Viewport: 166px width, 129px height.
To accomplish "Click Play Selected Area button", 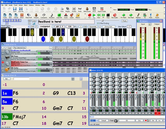I will coord(20,48).
